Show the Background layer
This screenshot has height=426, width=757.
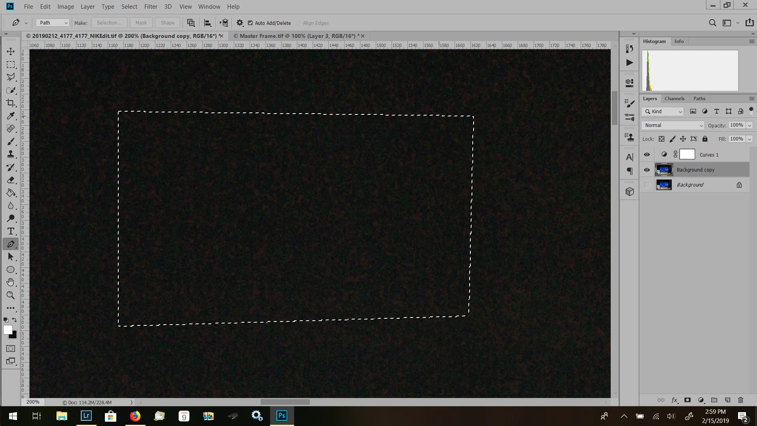647,185
